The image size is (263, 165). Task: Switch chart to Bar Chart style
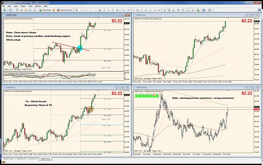tap(165, 10)
